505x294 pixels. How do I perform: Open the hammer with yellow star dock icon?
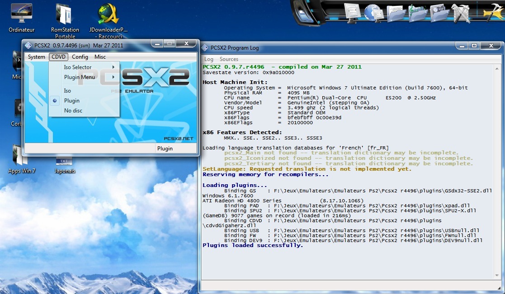click(493, 13)
